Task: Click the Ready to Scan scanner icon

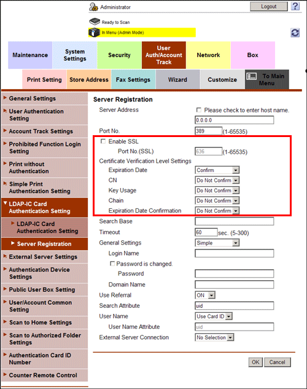Action: (x=95, y=22)
